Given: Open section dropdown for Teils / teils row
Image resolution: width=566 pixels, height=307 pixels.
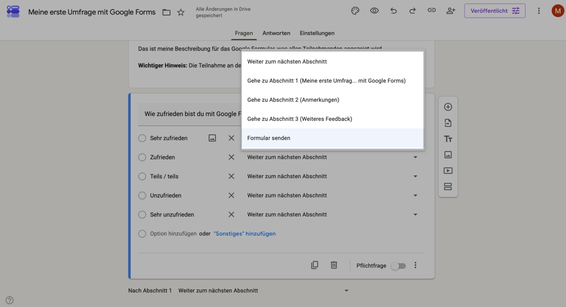Looking at the screenshot, I should pyautogui.click(x=333, y=176).
